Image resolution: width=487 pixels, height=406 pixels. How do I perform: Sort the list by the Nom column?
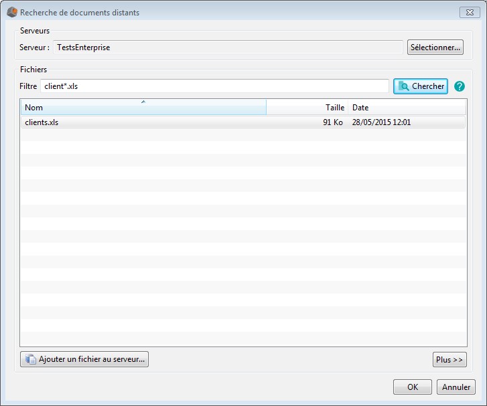pos(143,107)
